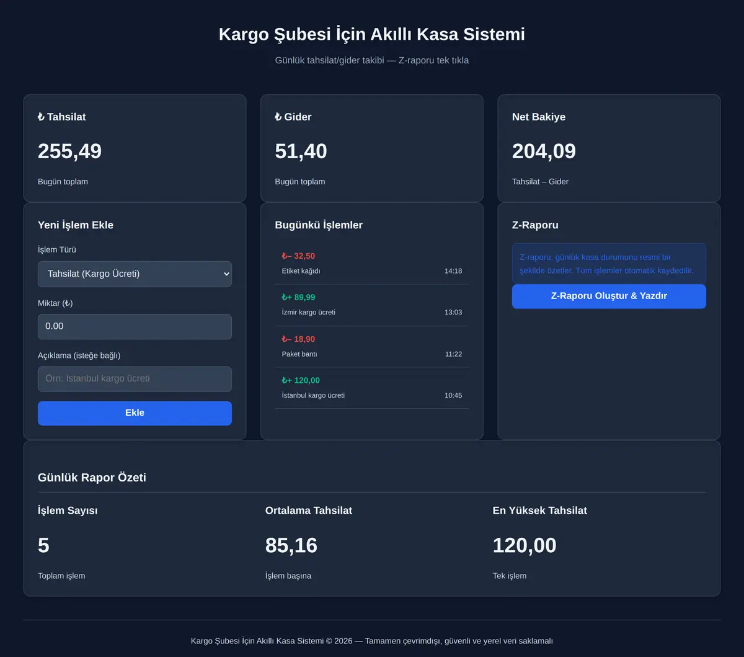This screenshot has height=657, width=744.
Task: Click the ₺– 32,50 expense amount
Action: point(298,256)
